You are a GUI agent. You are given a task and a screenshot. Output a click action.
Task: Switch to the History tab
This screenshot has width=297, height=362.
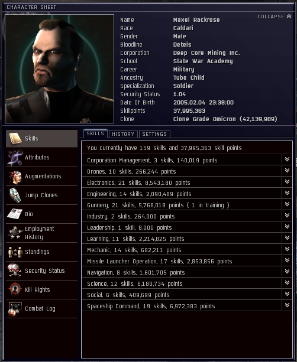(123, 134)
